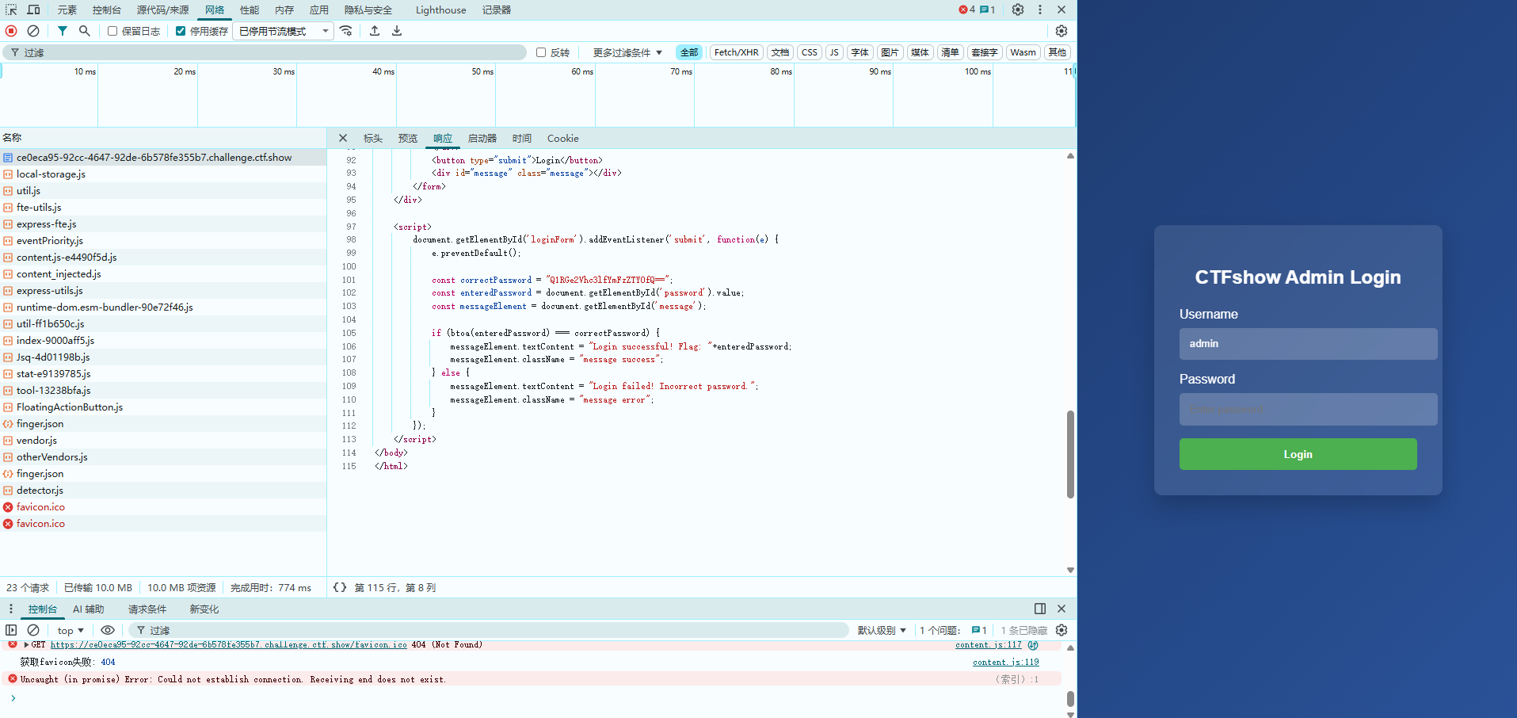Click the issues count badge in console
The height and width of the screenshot is (718, 1517).
[x=979, y=630]
